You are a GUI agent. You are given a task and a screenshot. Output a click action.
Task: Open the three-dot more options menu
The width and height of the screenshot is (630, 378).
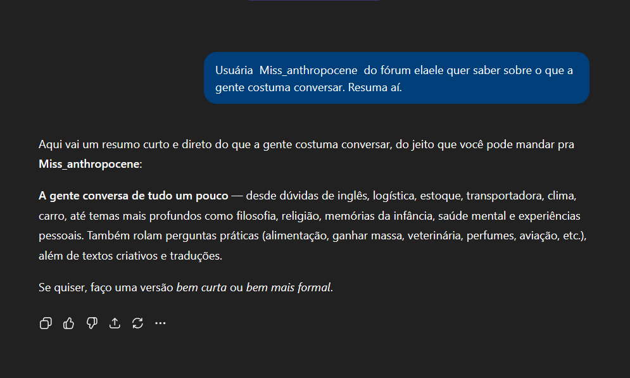[x=160, y=324]
